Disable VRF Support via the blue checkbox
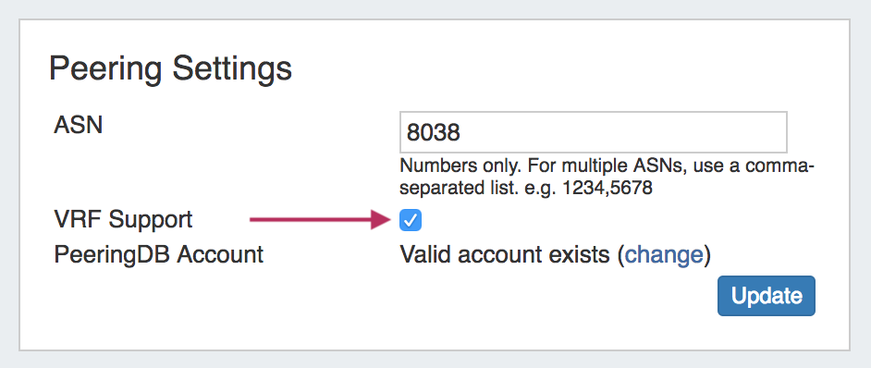 410,221
